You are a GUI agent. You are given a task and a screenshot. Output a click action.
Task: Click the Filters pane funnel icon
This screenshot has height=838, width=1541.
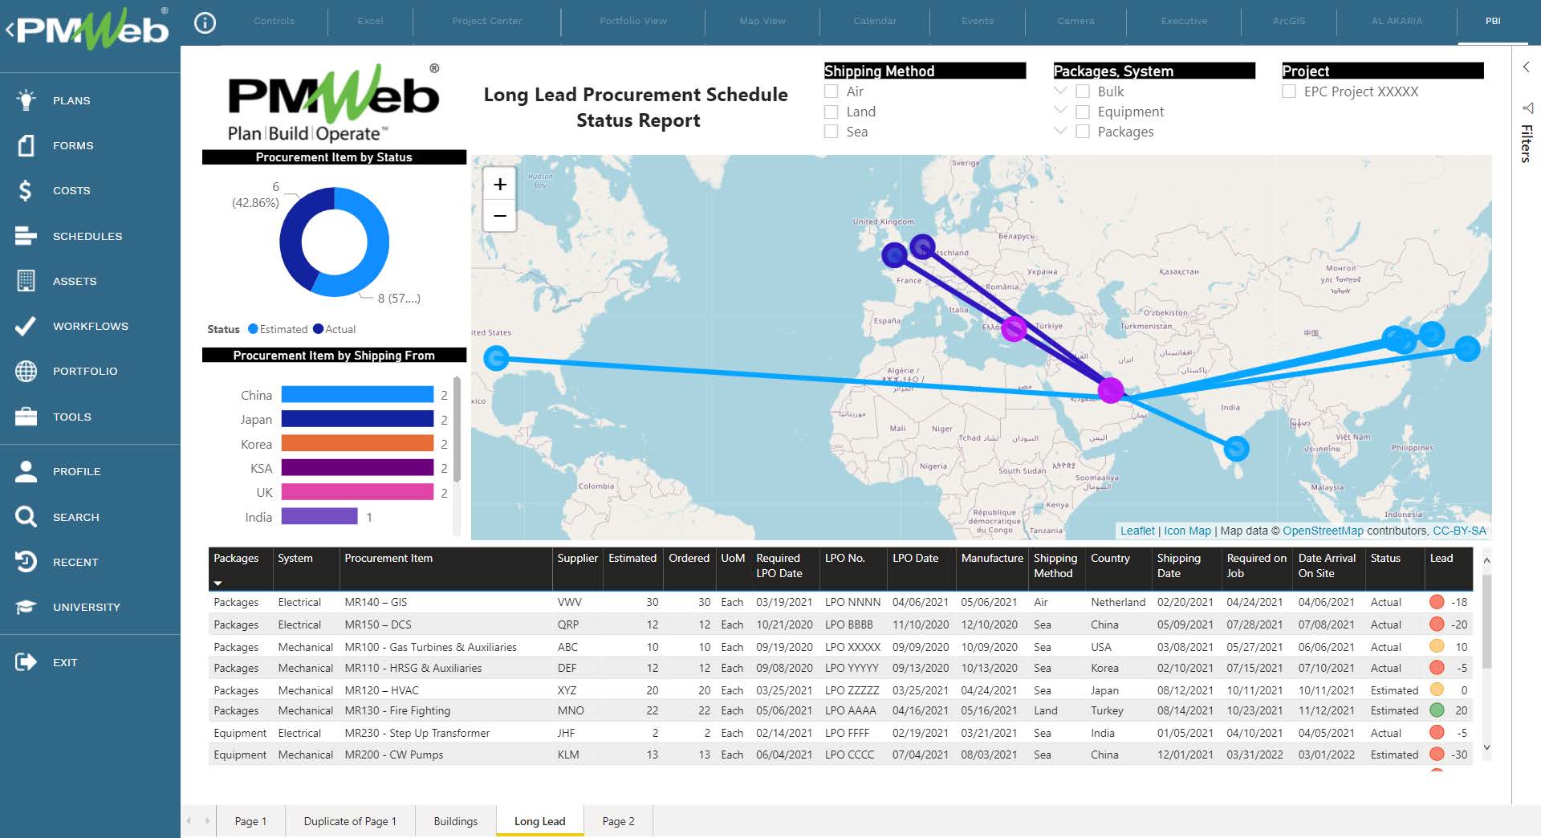click(1527, 108)
